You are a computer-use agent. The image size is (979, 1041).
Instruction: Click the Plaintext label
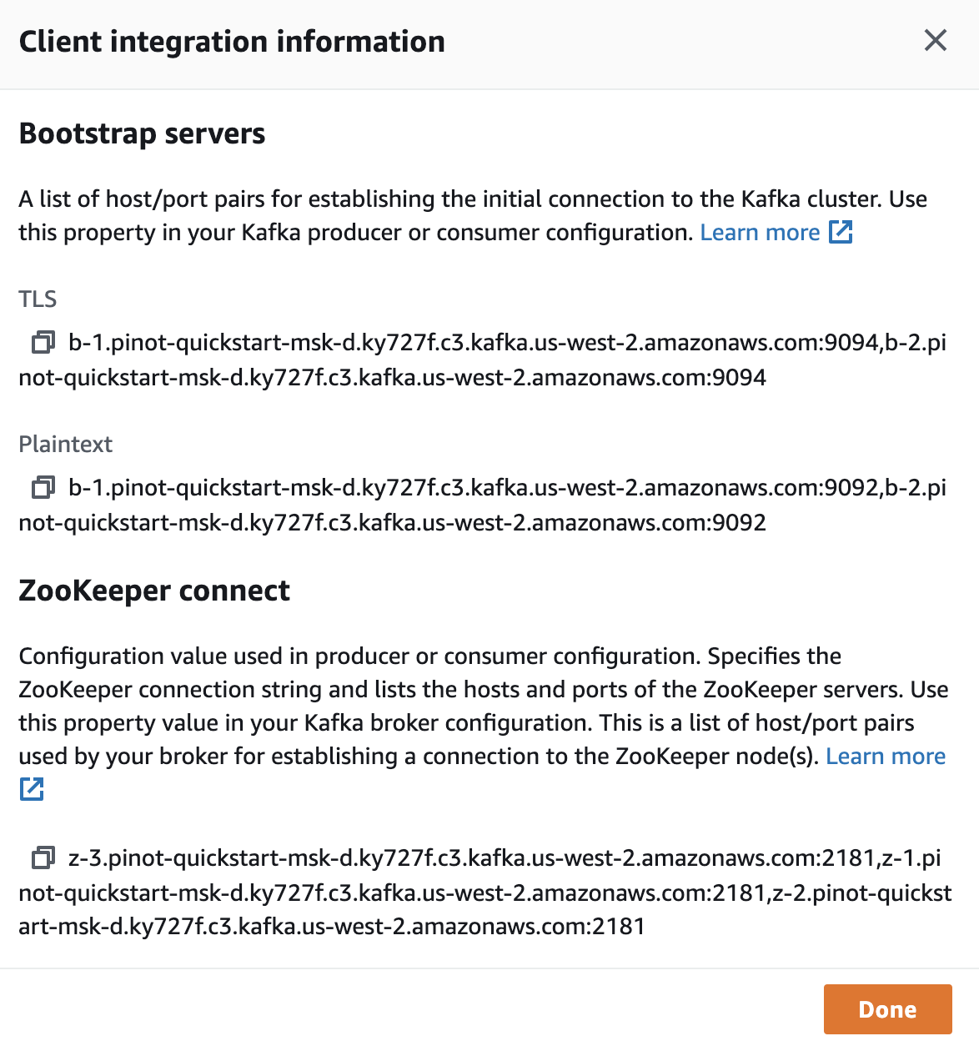pos(65,444)
